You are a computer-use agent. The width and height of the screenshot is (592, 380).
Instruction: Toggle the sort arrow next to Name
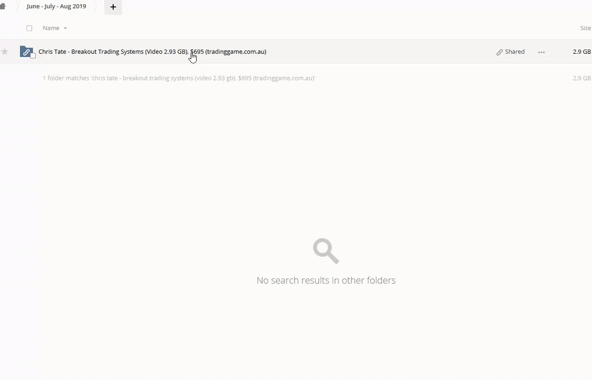coord(66,28)
